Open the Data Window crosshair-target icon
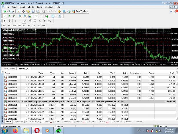The width and height of the screenshot is (178, 134). click(x=23, y=11)
